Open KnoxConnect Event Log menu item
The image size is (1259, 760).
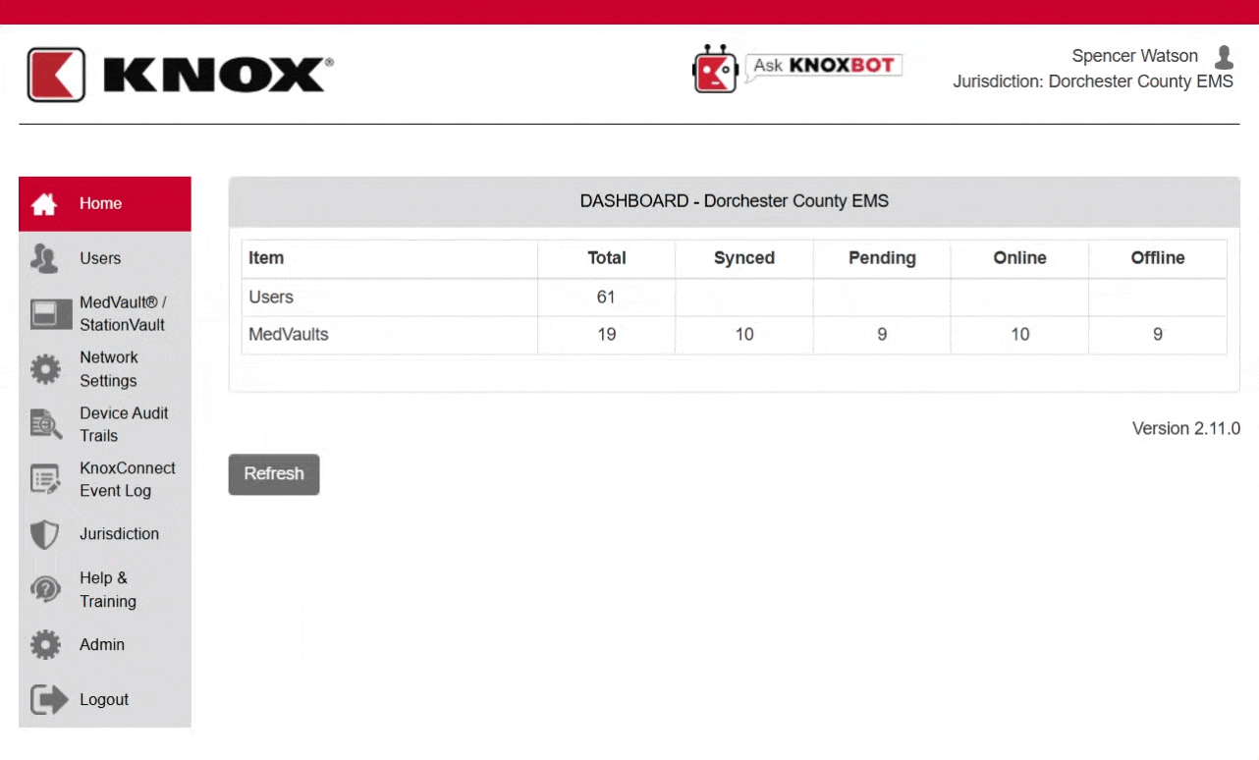click(x=105, y=479)
